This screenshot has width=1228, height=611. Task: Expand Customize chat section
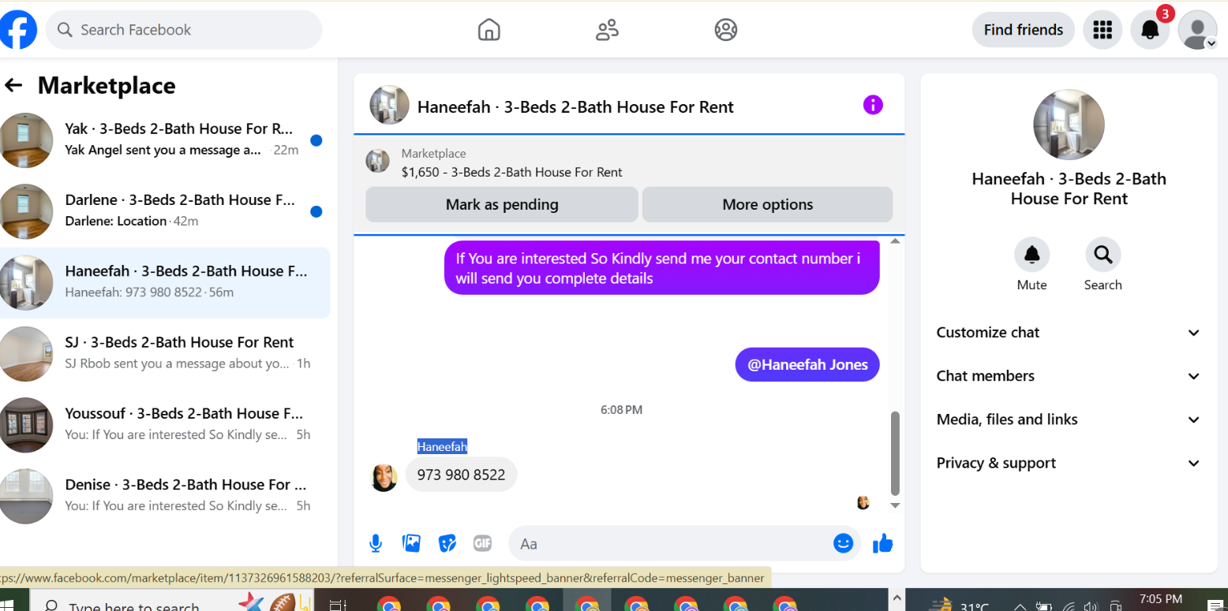[x=1069, y=333]
